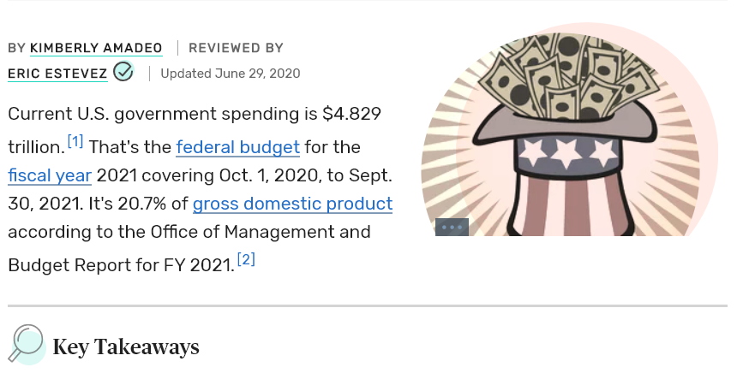
Task: Click the Reviewed By label
Action: point(236,48)
